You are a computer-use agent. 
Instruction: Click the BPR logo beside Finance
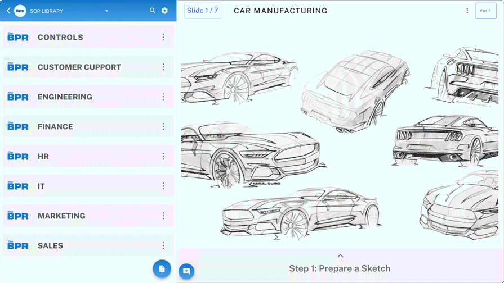[x=18, y=126]
